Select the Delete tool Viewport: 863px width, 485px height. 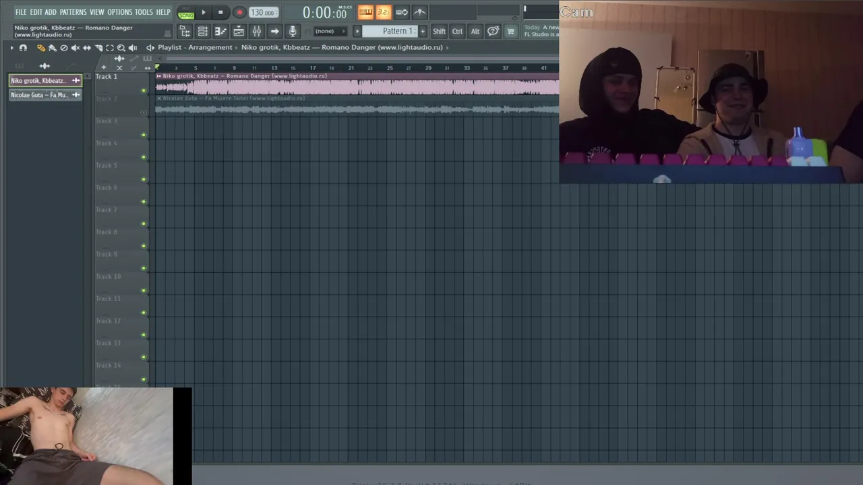tap(64, 48)
